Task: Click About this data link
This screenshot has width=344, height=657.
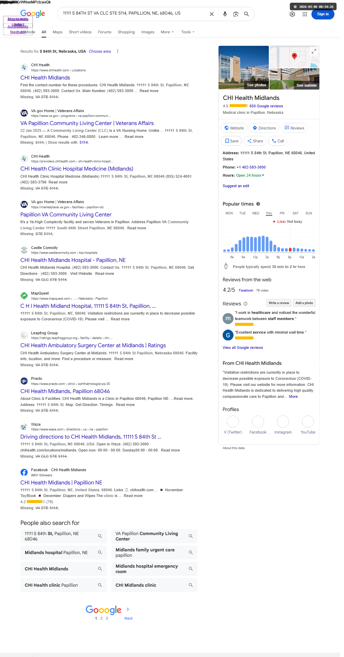Action: pos(234,448)
